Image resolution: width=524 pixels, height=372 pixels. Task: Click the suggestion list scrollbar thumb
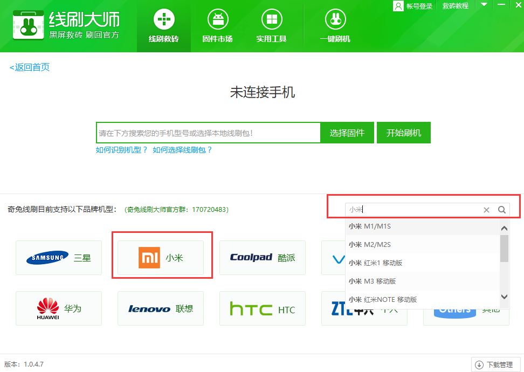[x=504, y=249]
